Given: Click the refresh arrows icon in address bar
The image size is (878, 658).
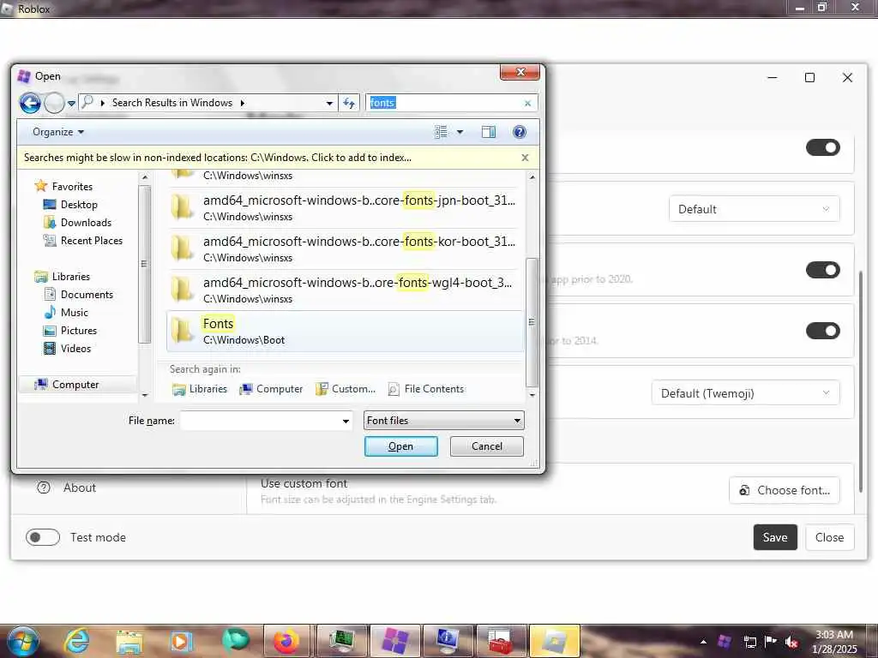Looking at the screenshot, I should (x=349, y=103).
